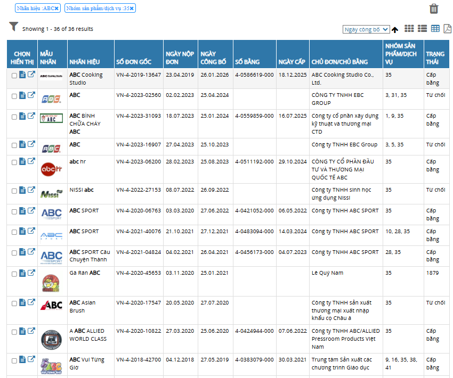Open NISSI abc document icon
This screenshot has height=378, width=453.
(22, 190)
